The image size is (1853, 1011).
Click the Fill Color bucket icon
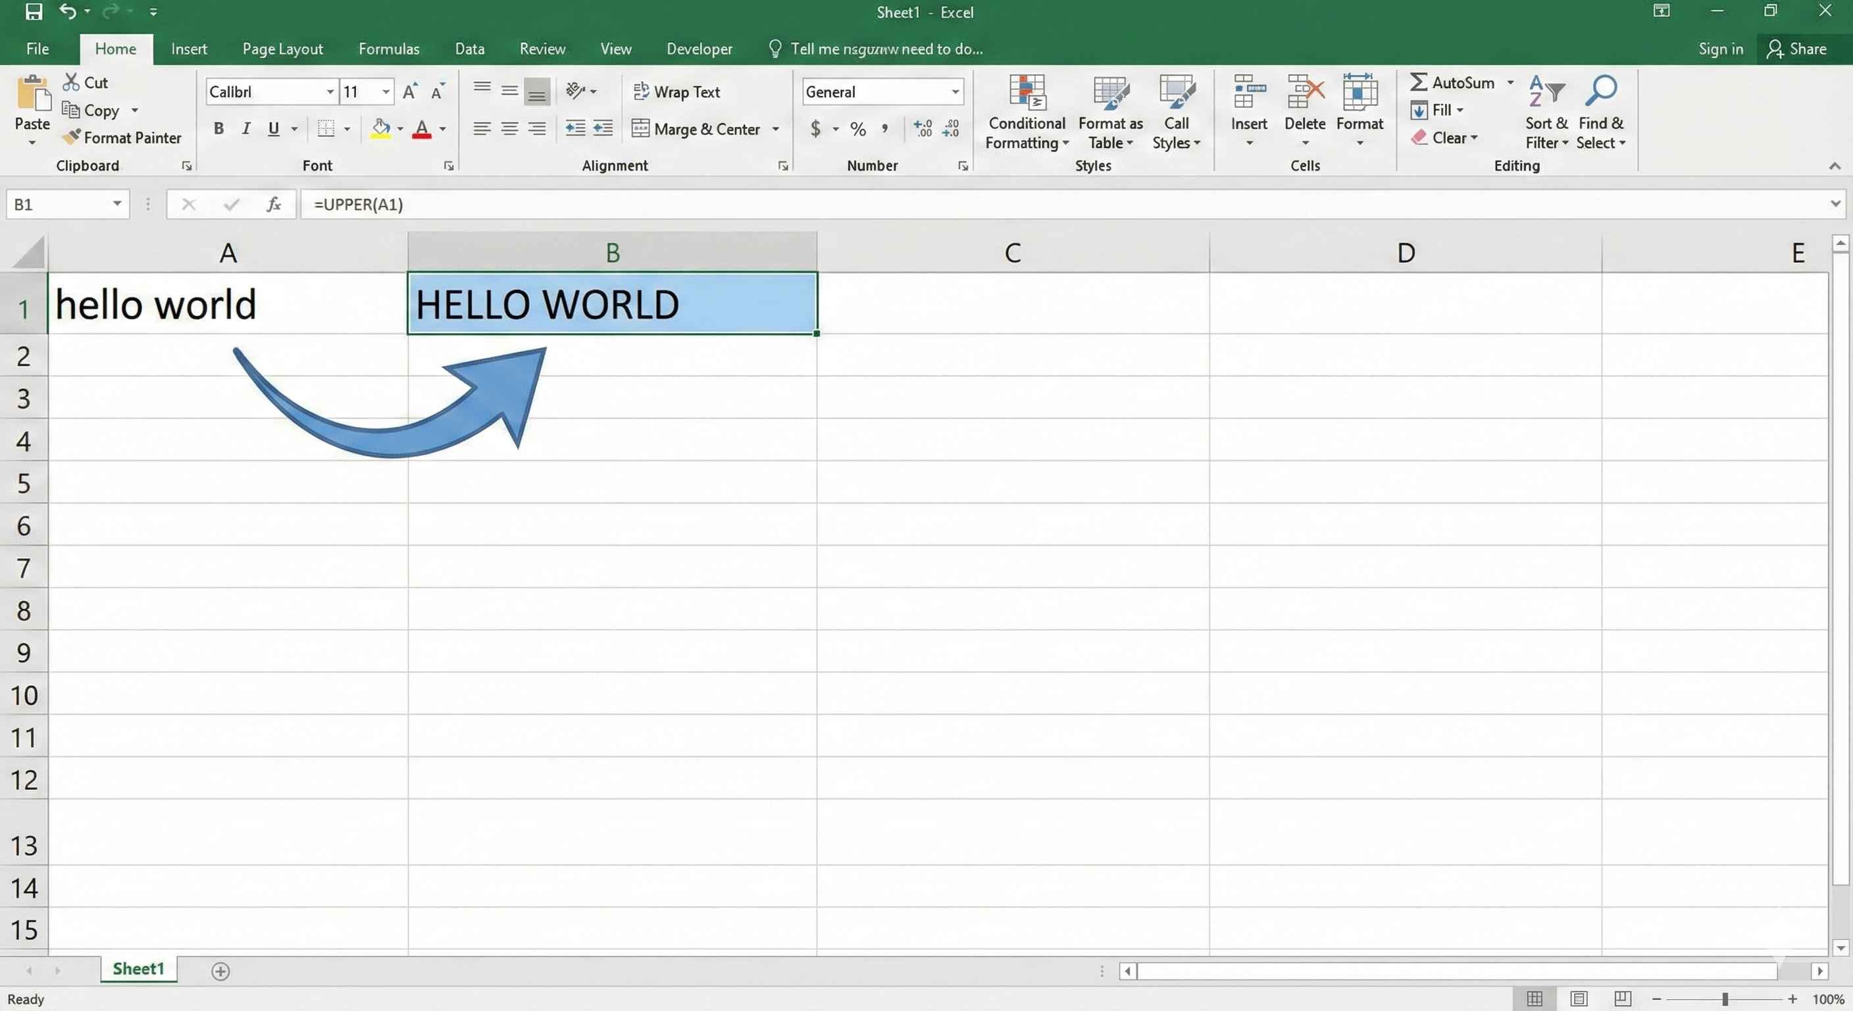[x=380, y=129]
